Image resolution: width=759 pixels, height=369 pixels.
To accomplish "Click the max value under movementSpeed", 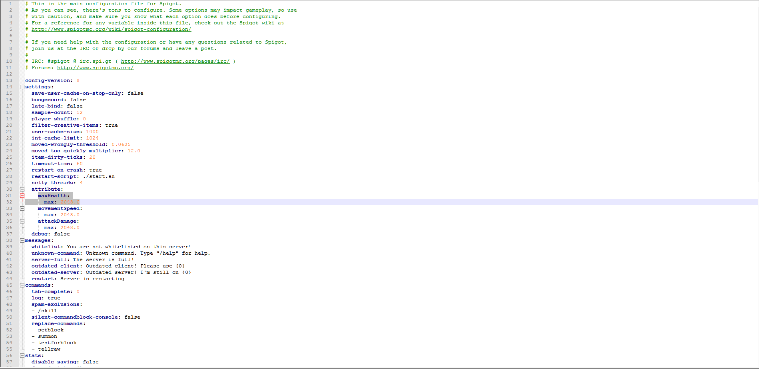I will 70,215.
